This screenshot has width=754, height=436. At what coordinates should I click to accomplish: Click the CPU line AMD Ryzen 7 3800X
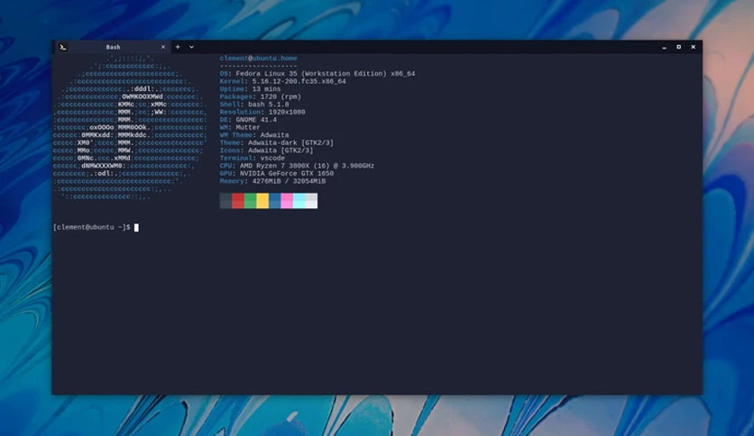tap(297, 166)
